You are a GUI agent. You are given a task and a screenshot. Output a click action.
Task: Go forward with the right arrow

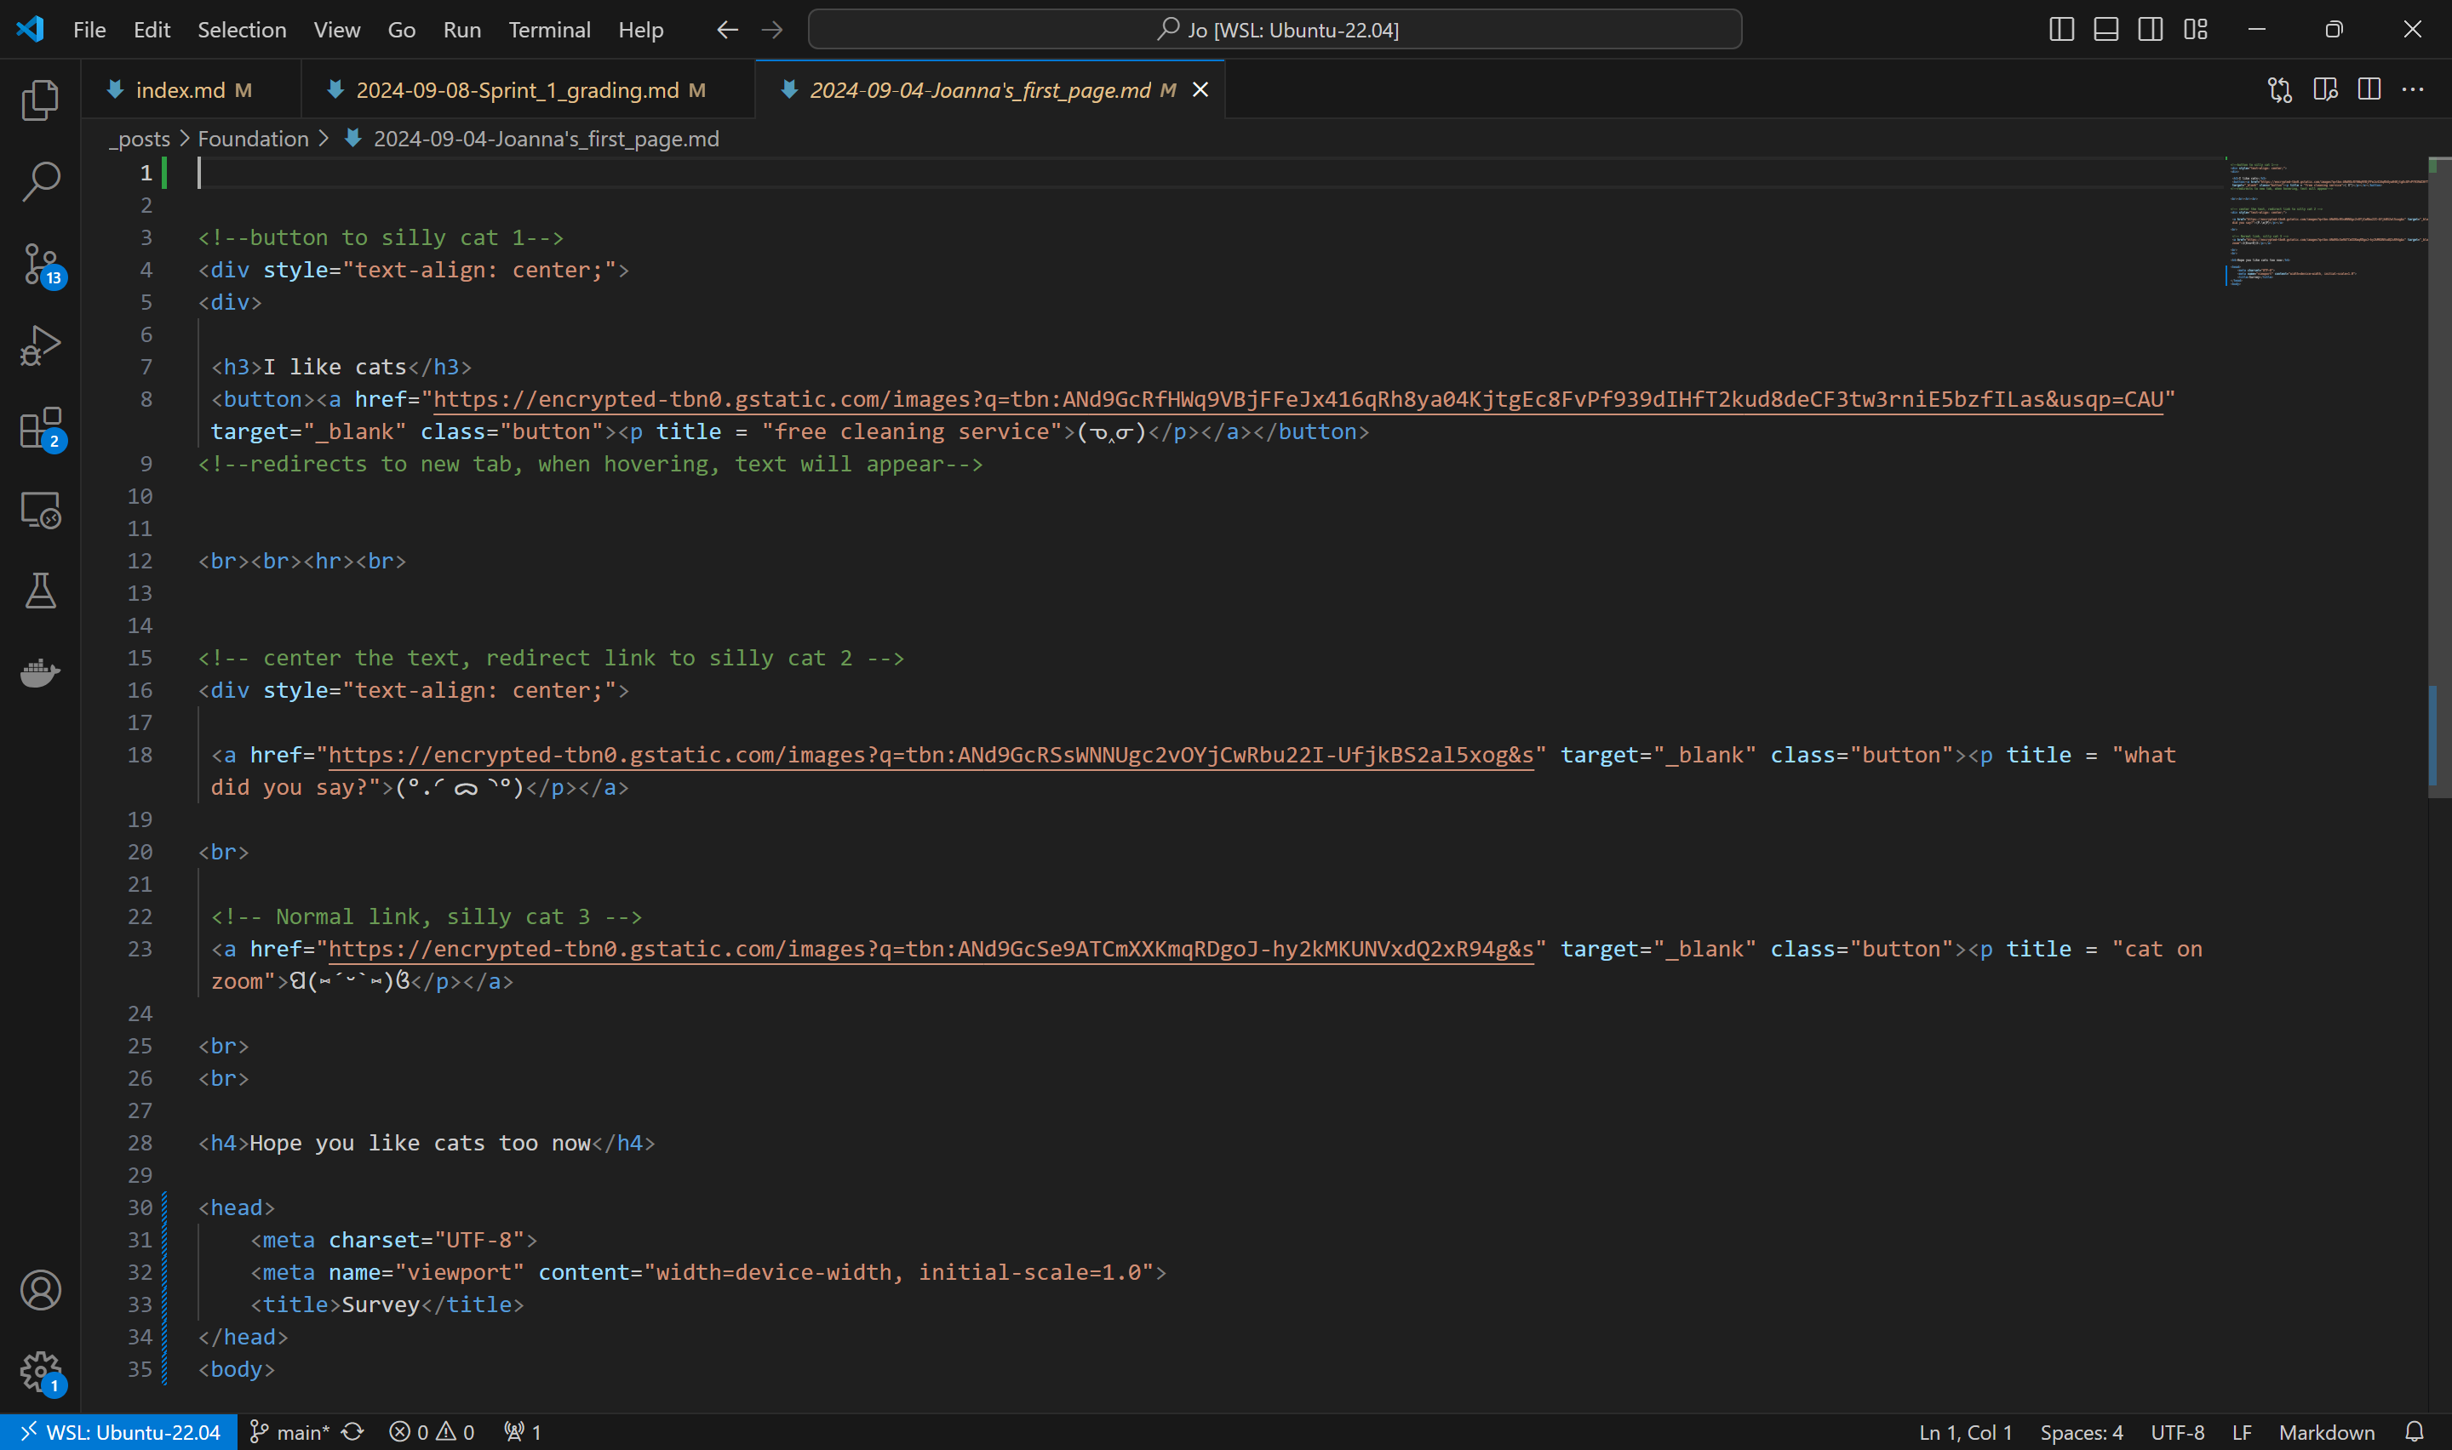[772, 29]
